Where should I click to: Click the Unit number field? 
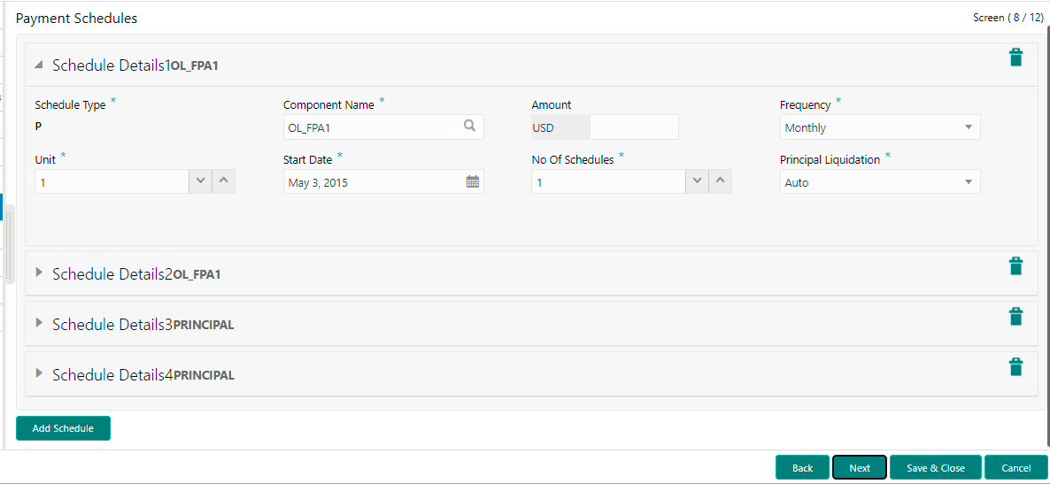(x=112, y=181)
